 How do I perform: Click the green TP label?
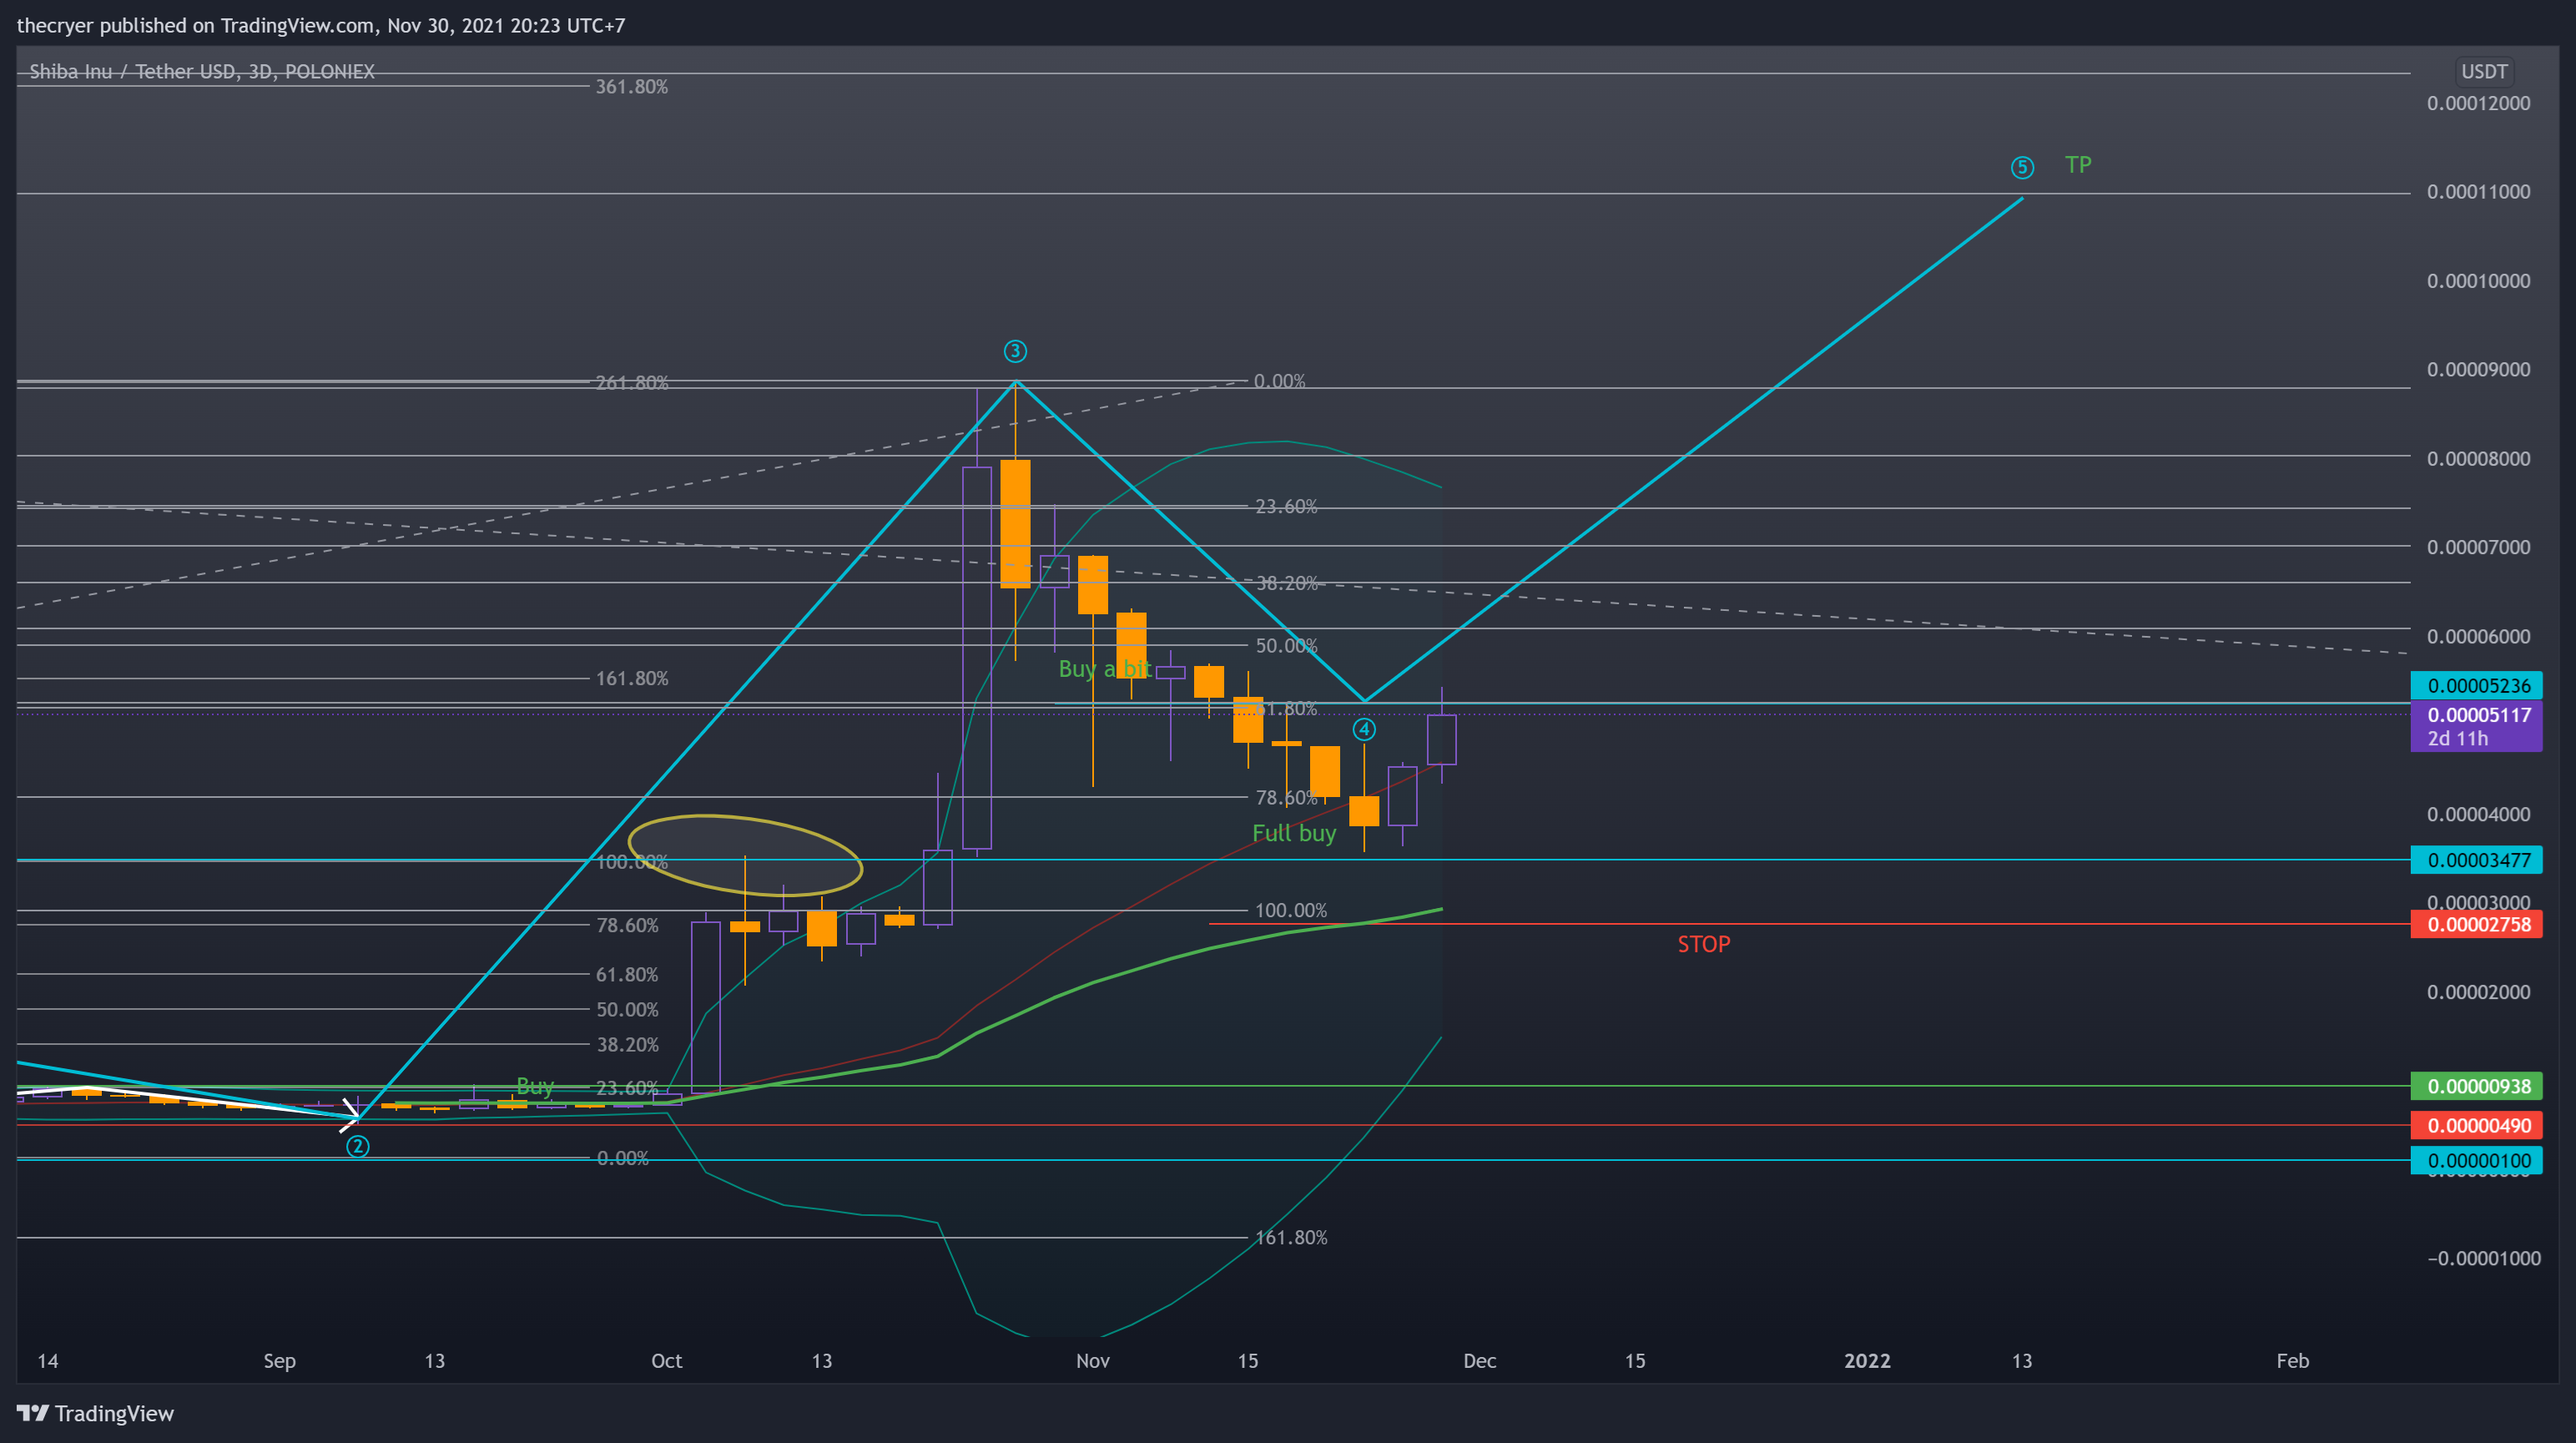2078,164
